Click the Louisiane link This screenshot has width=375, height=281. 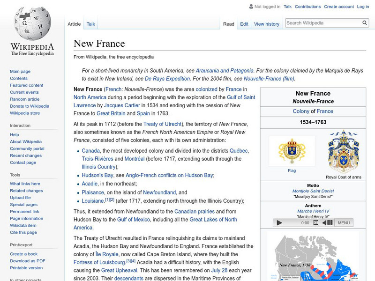click(x=93, y=201)
